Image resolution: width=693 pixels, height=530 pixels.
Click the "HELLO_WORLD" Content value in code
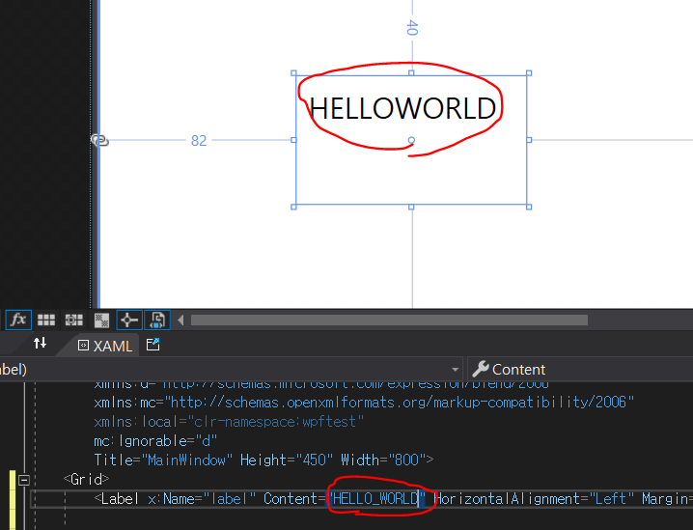point(376,499)
